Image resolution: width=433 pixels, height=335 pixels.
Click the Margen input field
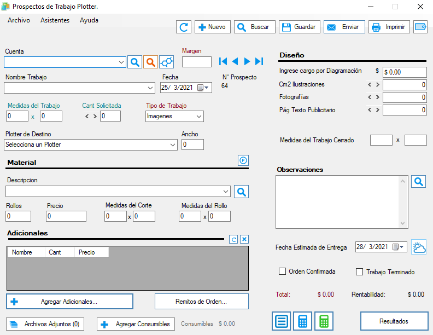pyautogui.click(x=197, y=62)
